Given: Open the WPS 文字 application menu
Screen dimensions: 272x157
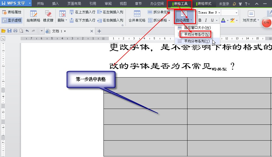Looking at the screenshot, I should click(16, 3).
